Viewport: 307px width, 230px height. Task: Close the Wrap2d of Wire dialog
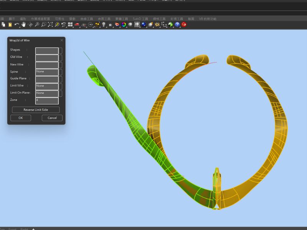tap(62, 40)
